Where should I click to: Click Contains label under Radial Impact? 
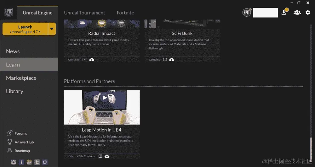(x=74, y=60)
